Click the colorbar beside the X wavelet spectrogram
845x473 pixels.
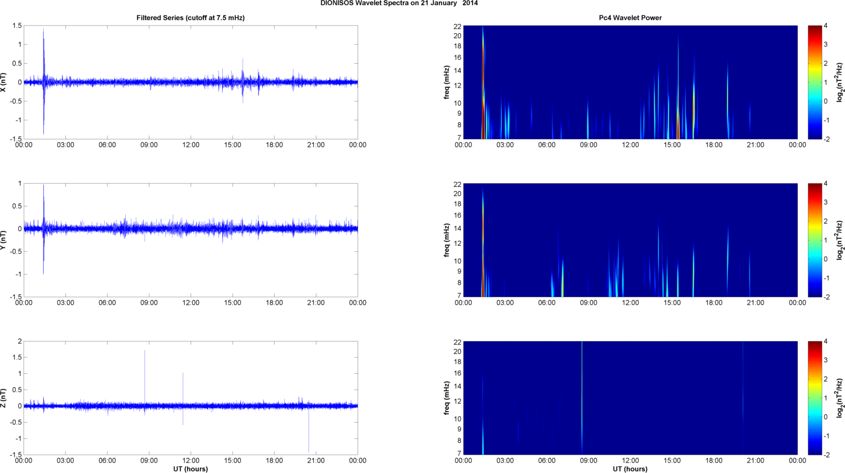[x=815, y=83]
